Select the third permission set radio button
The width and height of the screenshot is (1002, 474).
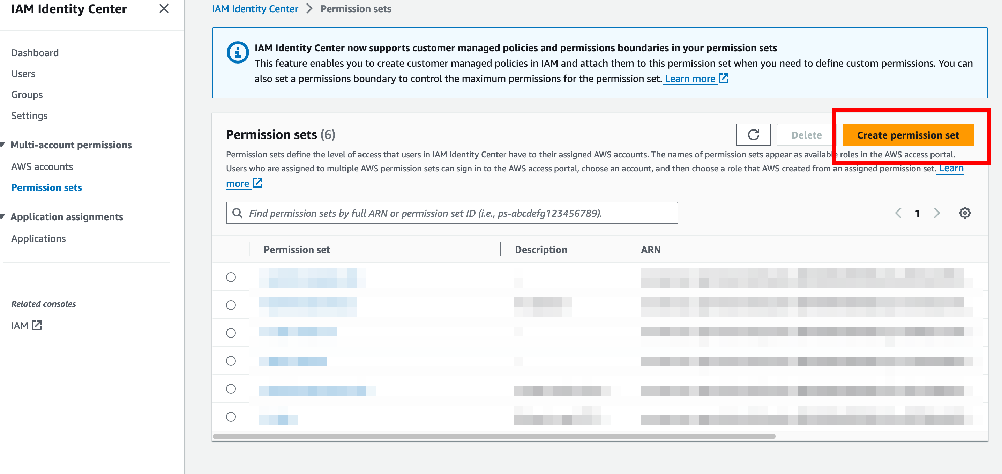[231, 333]
